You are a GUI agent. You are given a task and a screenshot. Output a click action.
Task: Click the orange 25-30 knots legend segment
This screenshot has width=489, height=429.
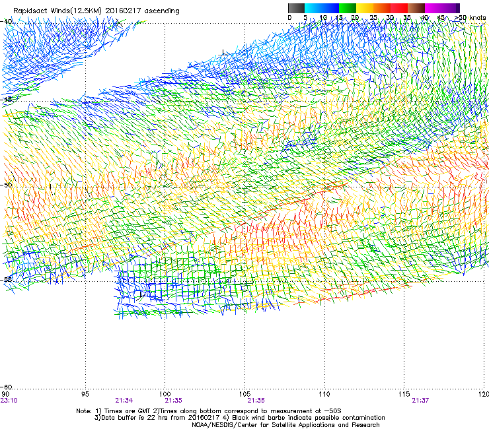point(382,8)
